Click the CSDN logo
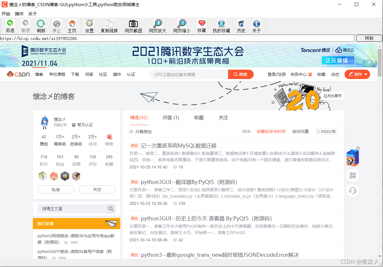 click(x=18, y=74)
